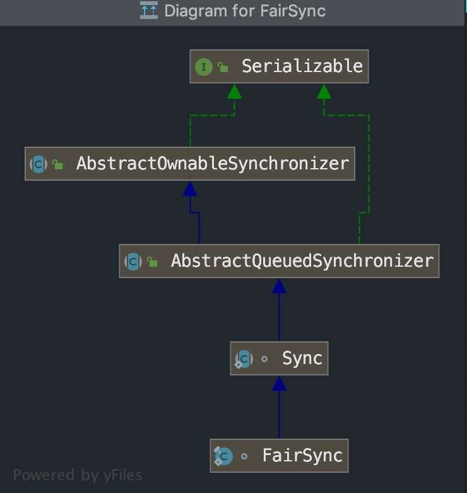The width and height of the screenshot is (467, 493).
Task: Select the Sync node label
Action: pos(302,358)
